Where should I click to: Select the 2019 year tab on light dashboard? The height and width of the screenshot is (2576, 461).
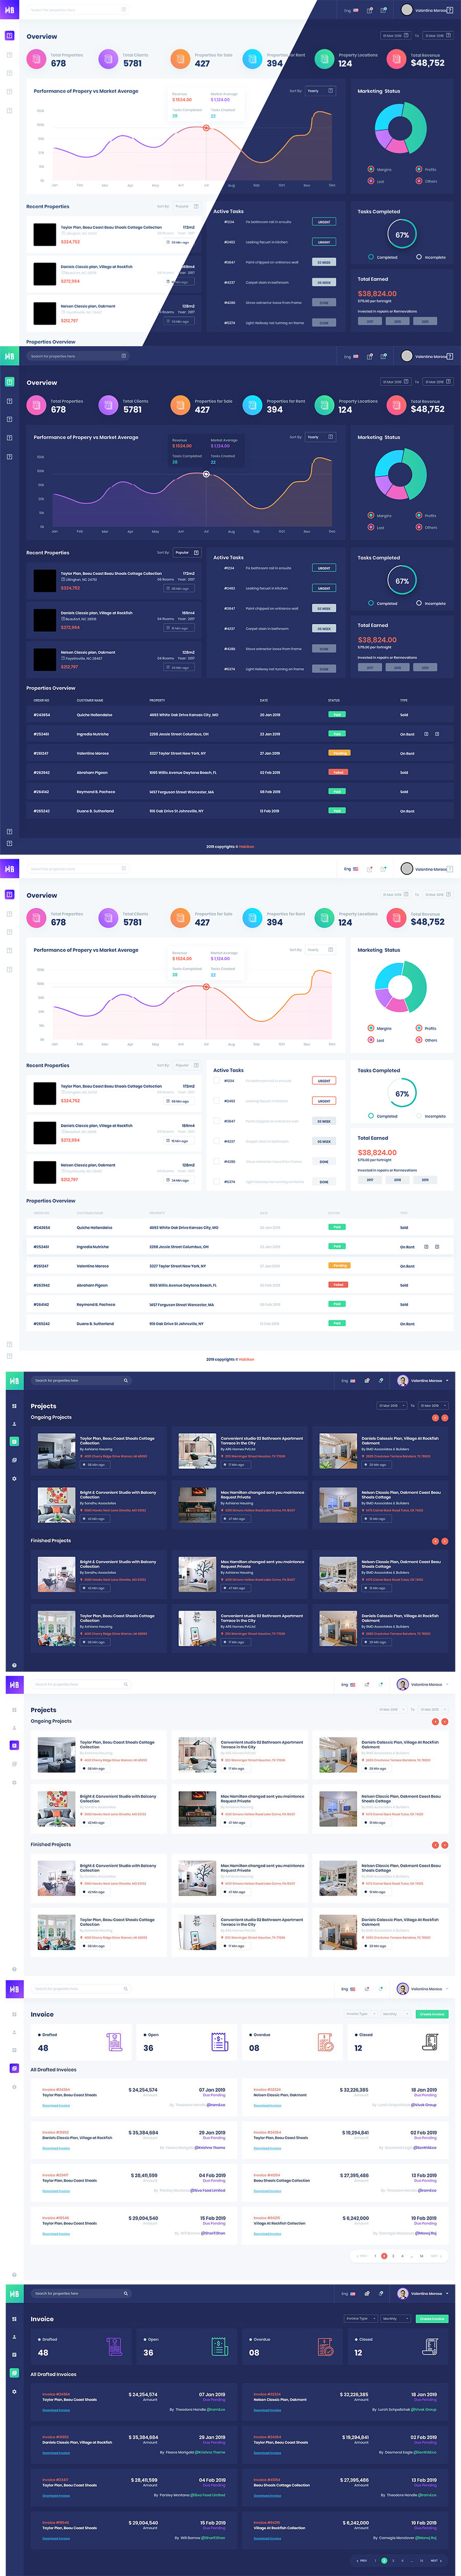coord(424,1180)
